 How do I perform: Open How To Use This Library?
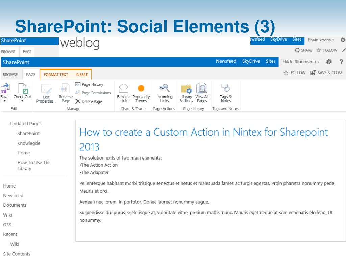(x=34, y=165)
